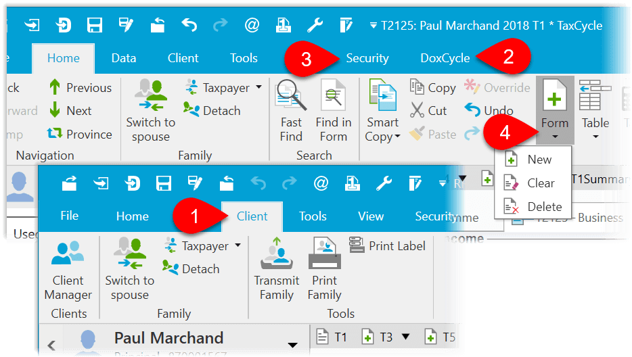
Task: Click pen edit icon in back window toolbar
Action: coord(126,26)
